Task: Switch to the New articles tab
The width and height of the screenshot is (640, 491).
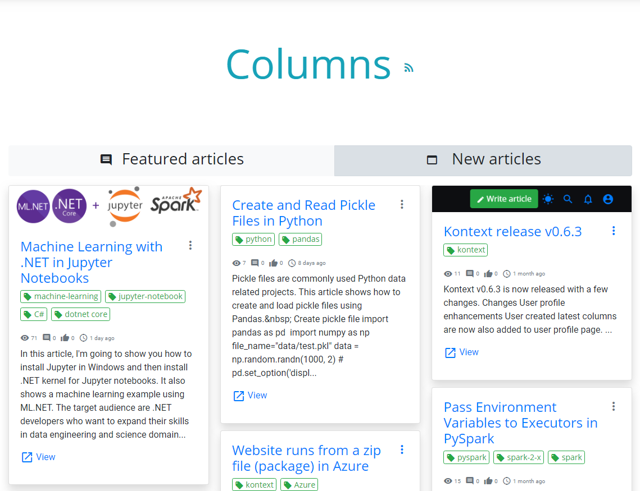Action: pos(483,160)
